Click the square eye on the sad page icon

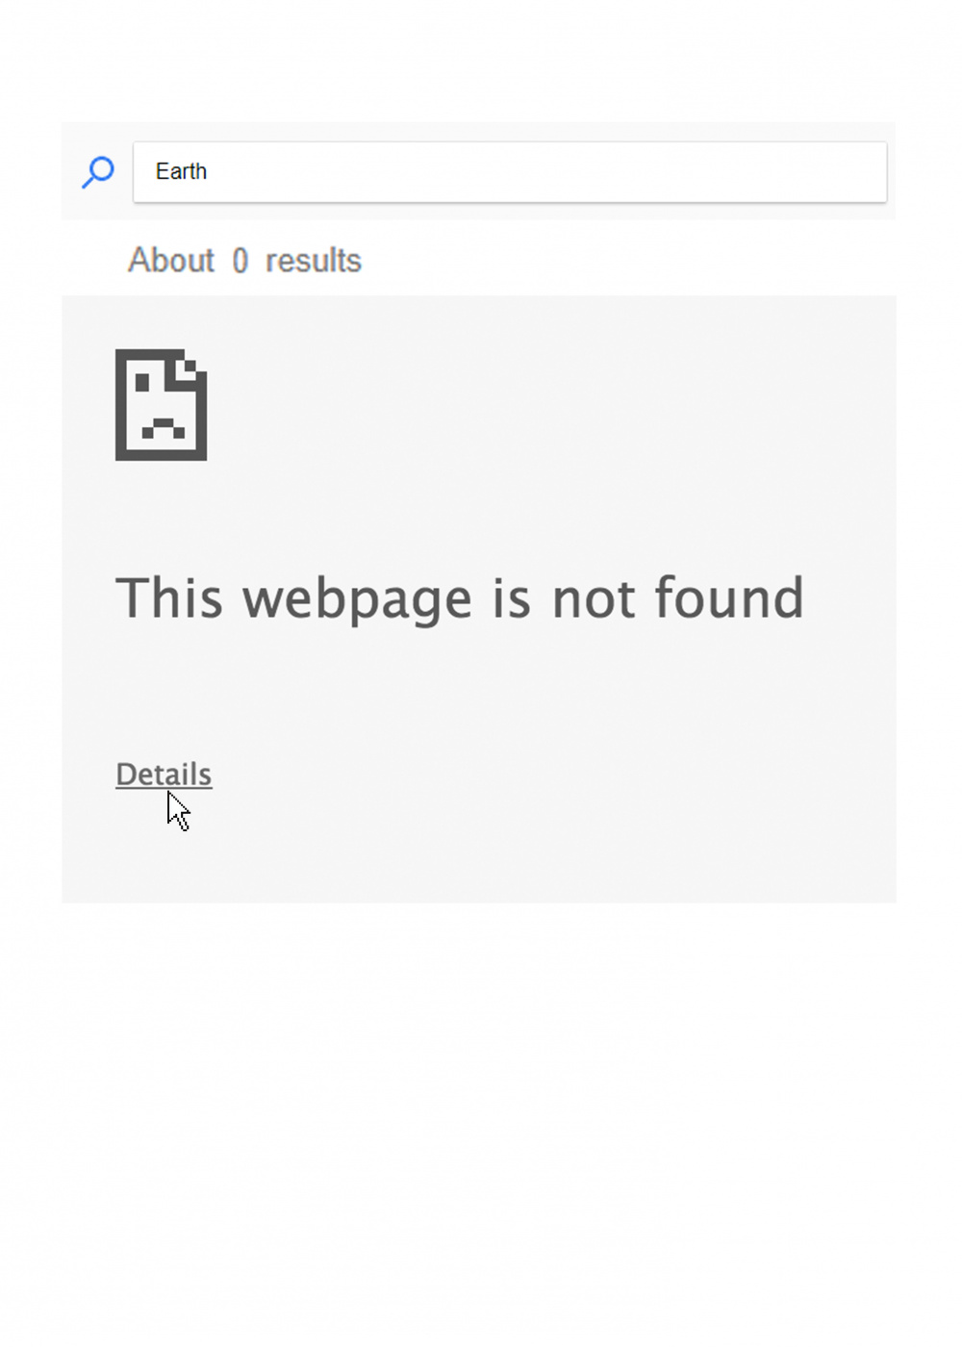coord(142,382)
